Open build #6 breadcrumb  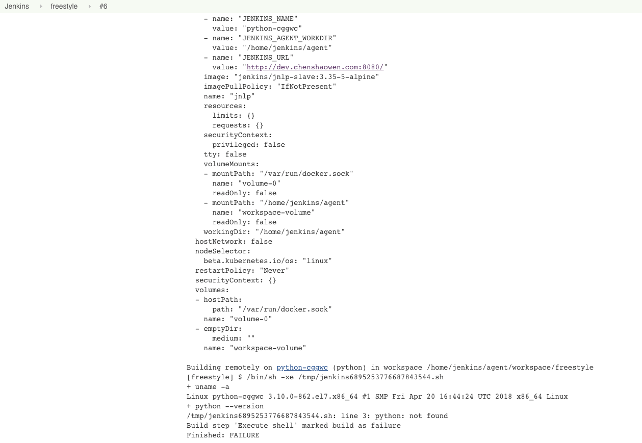[x=103, y=7]
